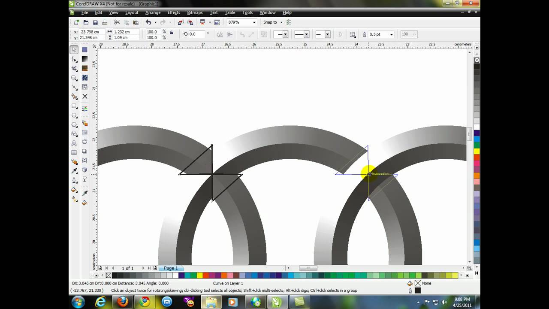
Task: Select the Basic shapes tool
Action: pos(74,134)
